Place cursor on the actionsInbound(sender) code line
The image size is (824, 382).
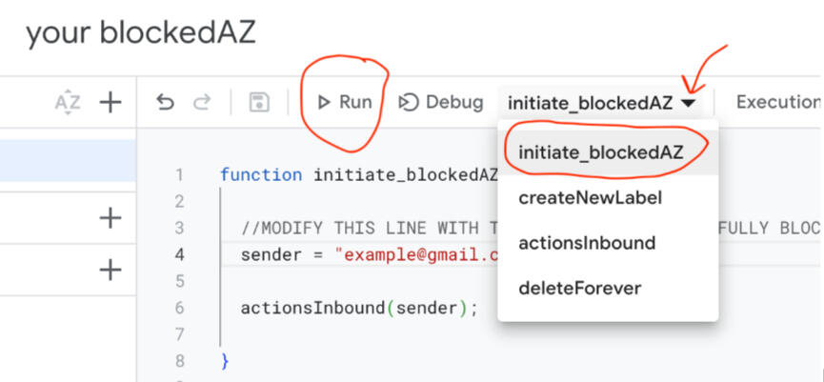pos(356,308)
